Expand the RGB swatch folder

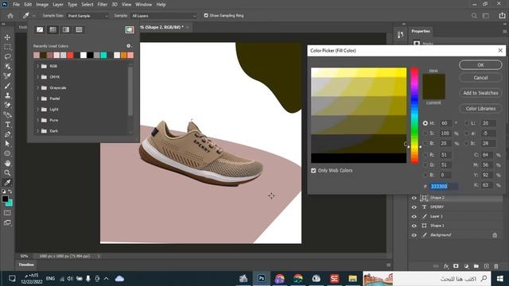click(x=37, y=66)
